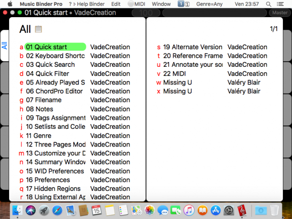This screenshot has width=292, height=219.
Task: Expand the Help Binder menu
Action: tap(87, 4)
